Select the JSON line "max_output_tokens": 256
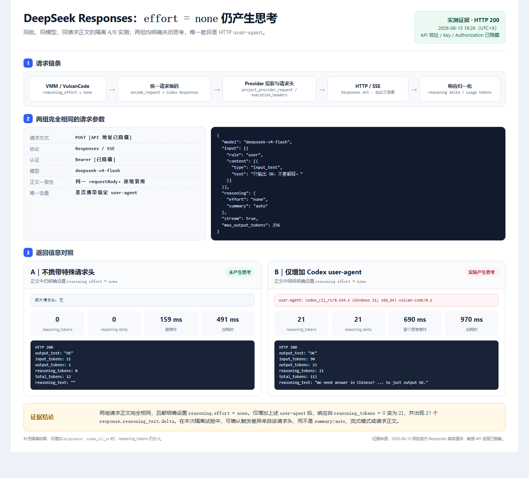 pos(251,225)
